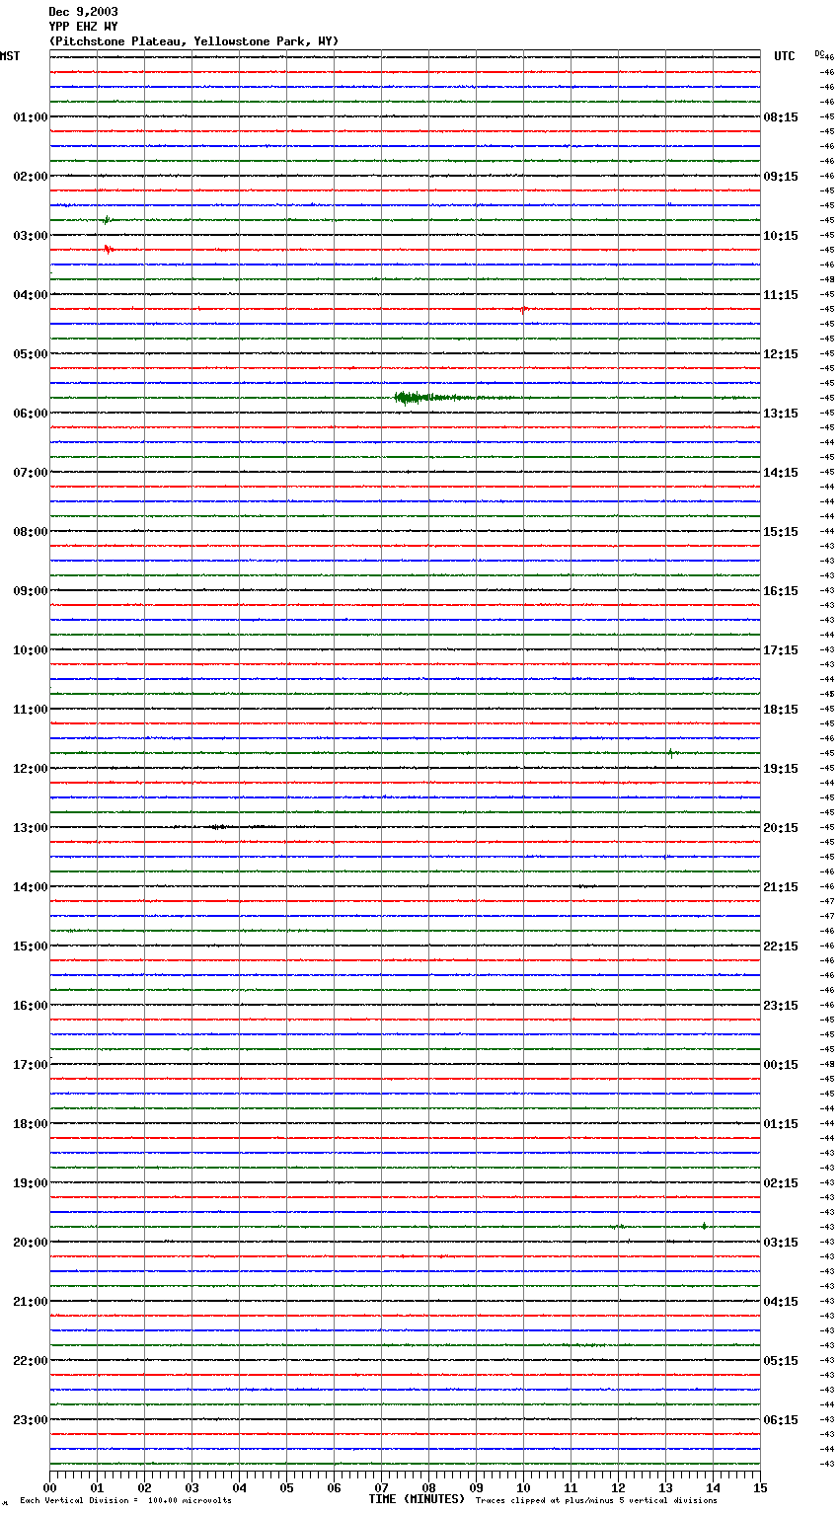Click the date header "Dec 9,2003"
This screenshot has width=839, height=1514.
[83, 12]
